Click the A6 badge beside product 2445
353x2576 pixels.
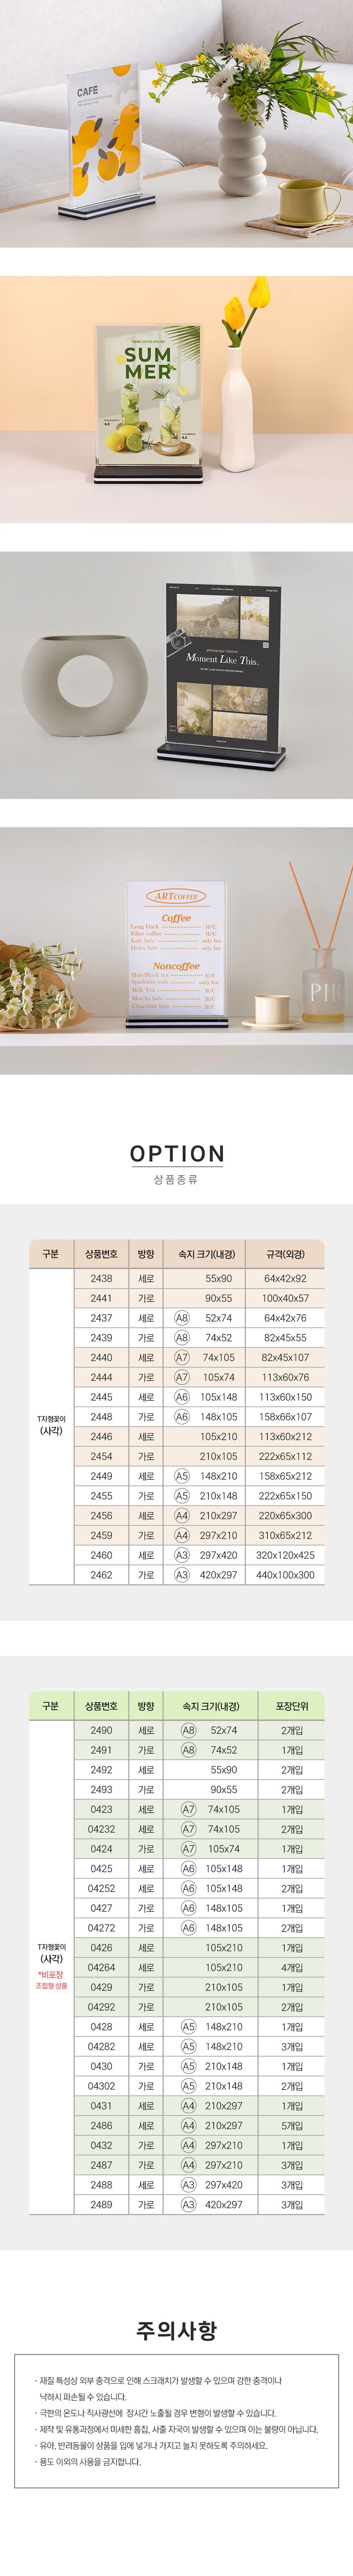[182, 1396]
